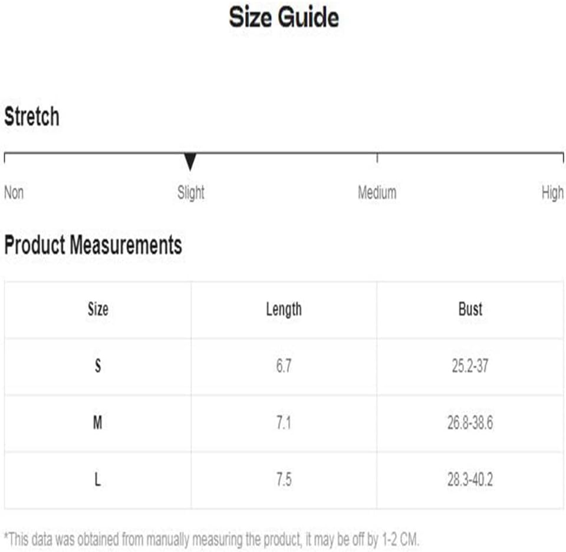This screenshot has height=552, width=566.
Task: Click the High stretch label
Action: click(552, 192)
